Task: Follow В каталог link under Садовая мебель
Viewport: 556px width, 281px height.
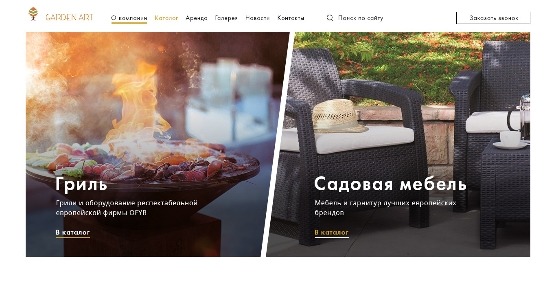Action: (332, 233)
